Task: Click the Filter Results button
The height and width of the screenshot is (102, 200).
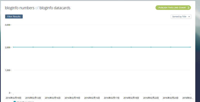Action: coord(14,17)
